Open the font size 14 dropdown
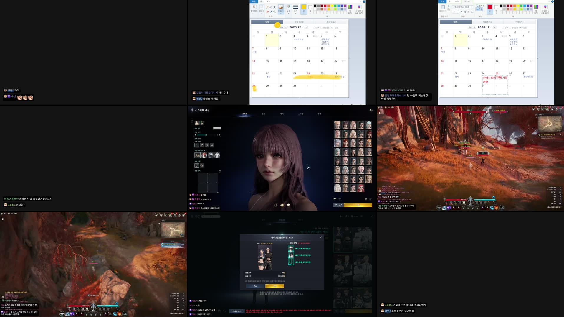Screen dimensions: 564x317 click(x=458, y=12)
